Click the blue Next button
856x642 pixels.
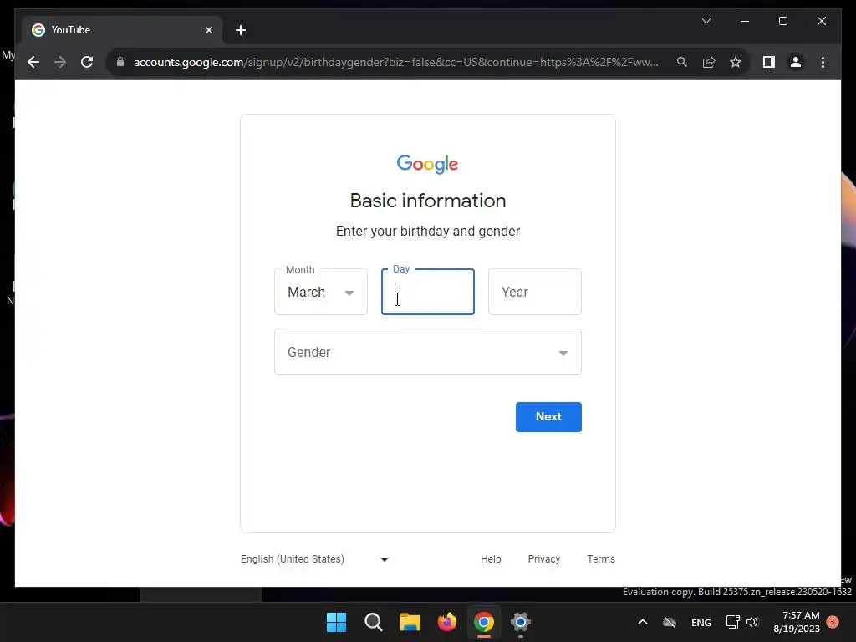click(x=548, y=417)
